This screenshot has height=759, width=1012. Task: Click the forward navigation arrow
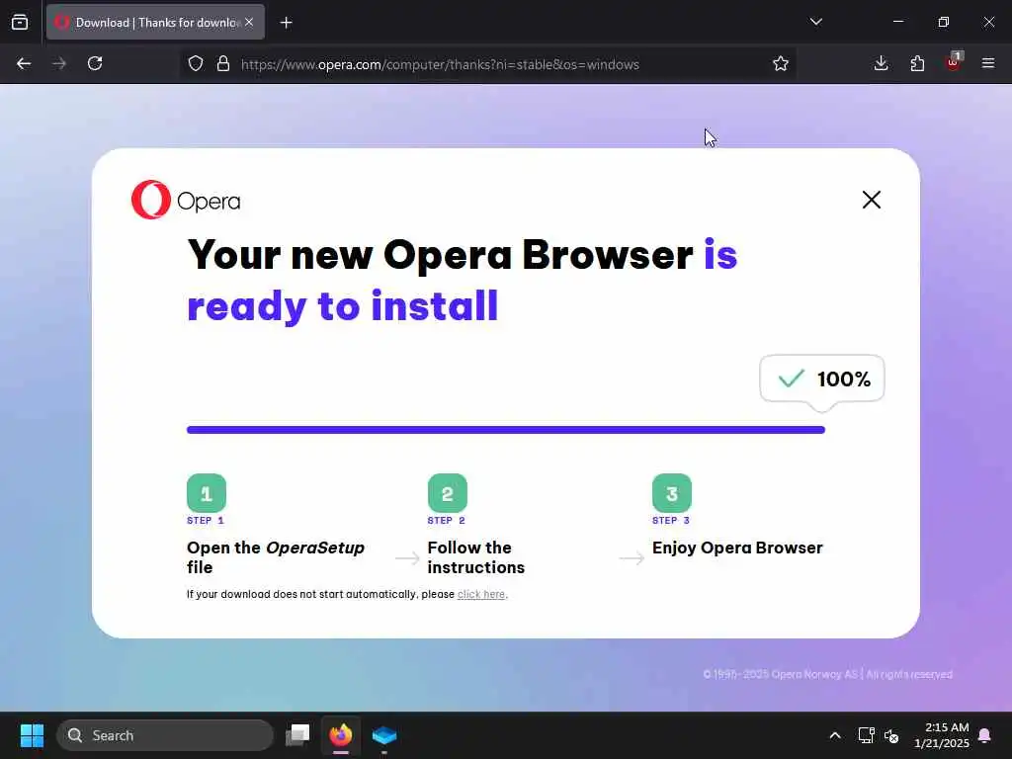click(x=59, y=63)
